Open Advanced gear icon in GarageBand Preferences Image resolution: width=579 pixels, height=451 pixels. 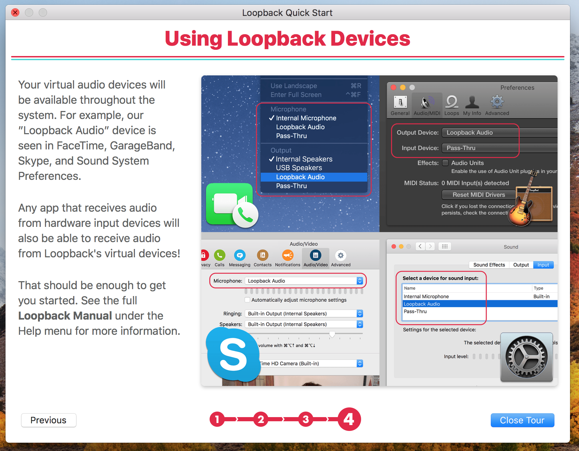pyautogui.click(x=497, y=105)
